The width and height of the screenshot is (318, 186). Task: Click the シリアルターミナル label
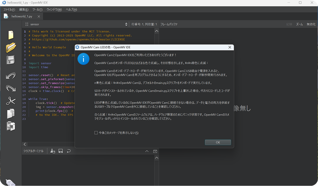pos(34,151)
